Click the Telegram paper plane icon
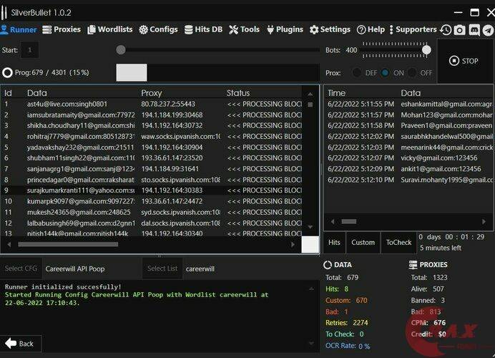 coord(487,30)
